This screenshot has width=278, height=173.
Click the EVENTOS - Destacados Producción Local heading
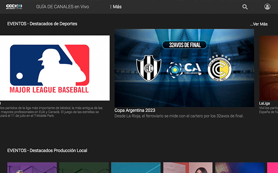[x=47, y=151]
